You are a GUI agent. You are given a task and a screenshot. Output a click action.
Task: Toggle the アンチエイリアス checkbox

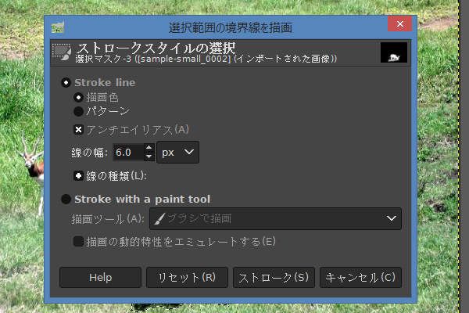pos(78,129)
